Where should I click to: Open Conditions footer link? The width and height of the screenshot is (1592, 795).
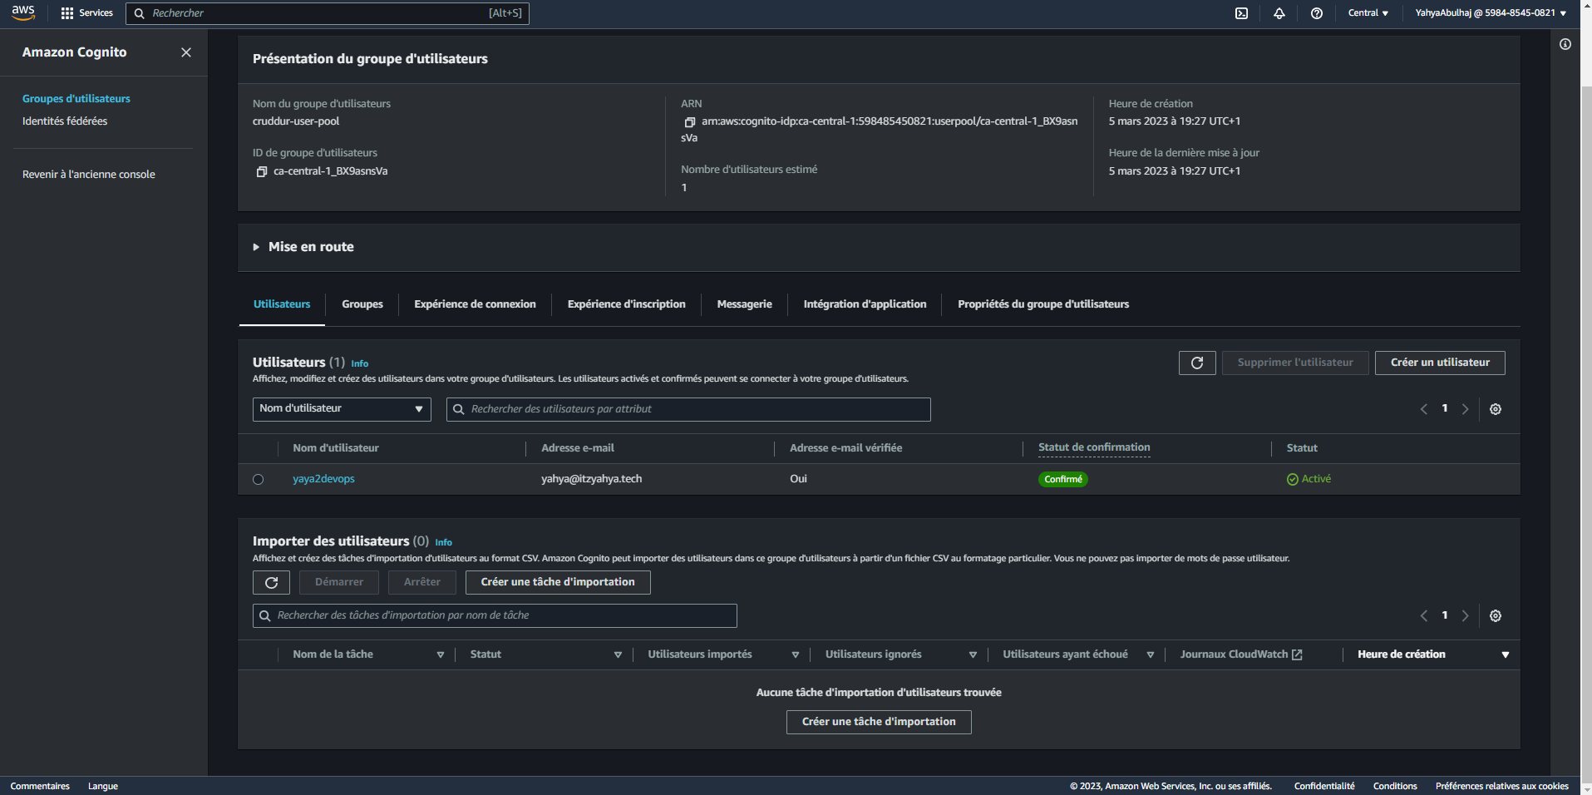(1395, 787)
